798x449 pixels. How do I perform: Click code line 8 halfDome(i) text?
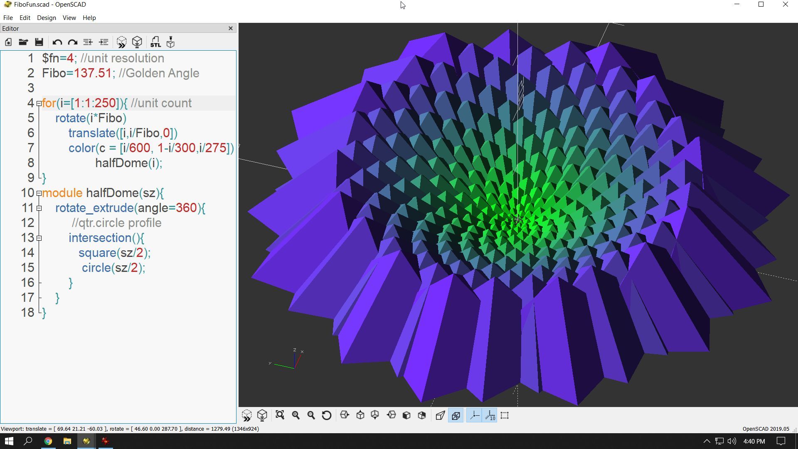pos(128,163)
